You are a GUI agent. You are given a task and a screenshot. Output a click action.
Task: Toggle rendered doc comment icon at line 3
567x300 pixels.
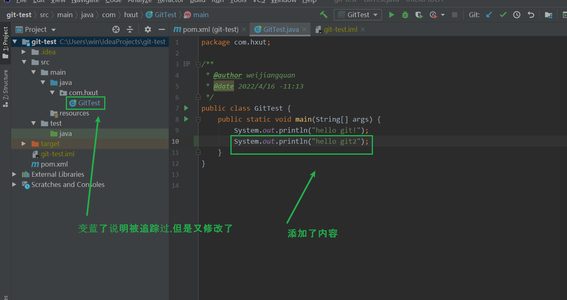(x=187, y=64)
